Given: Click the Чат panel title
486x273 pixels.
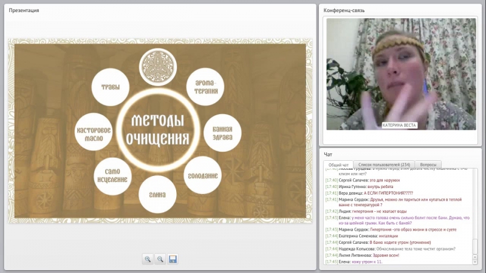Looking at the screenshot, I should 327,154.
